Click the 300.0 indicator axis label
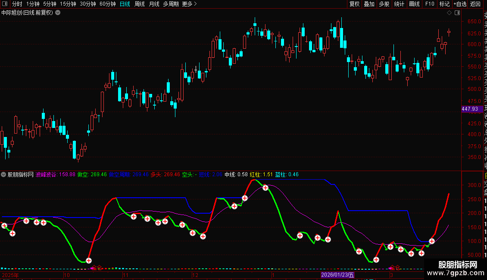 click(x=474, y=185)
